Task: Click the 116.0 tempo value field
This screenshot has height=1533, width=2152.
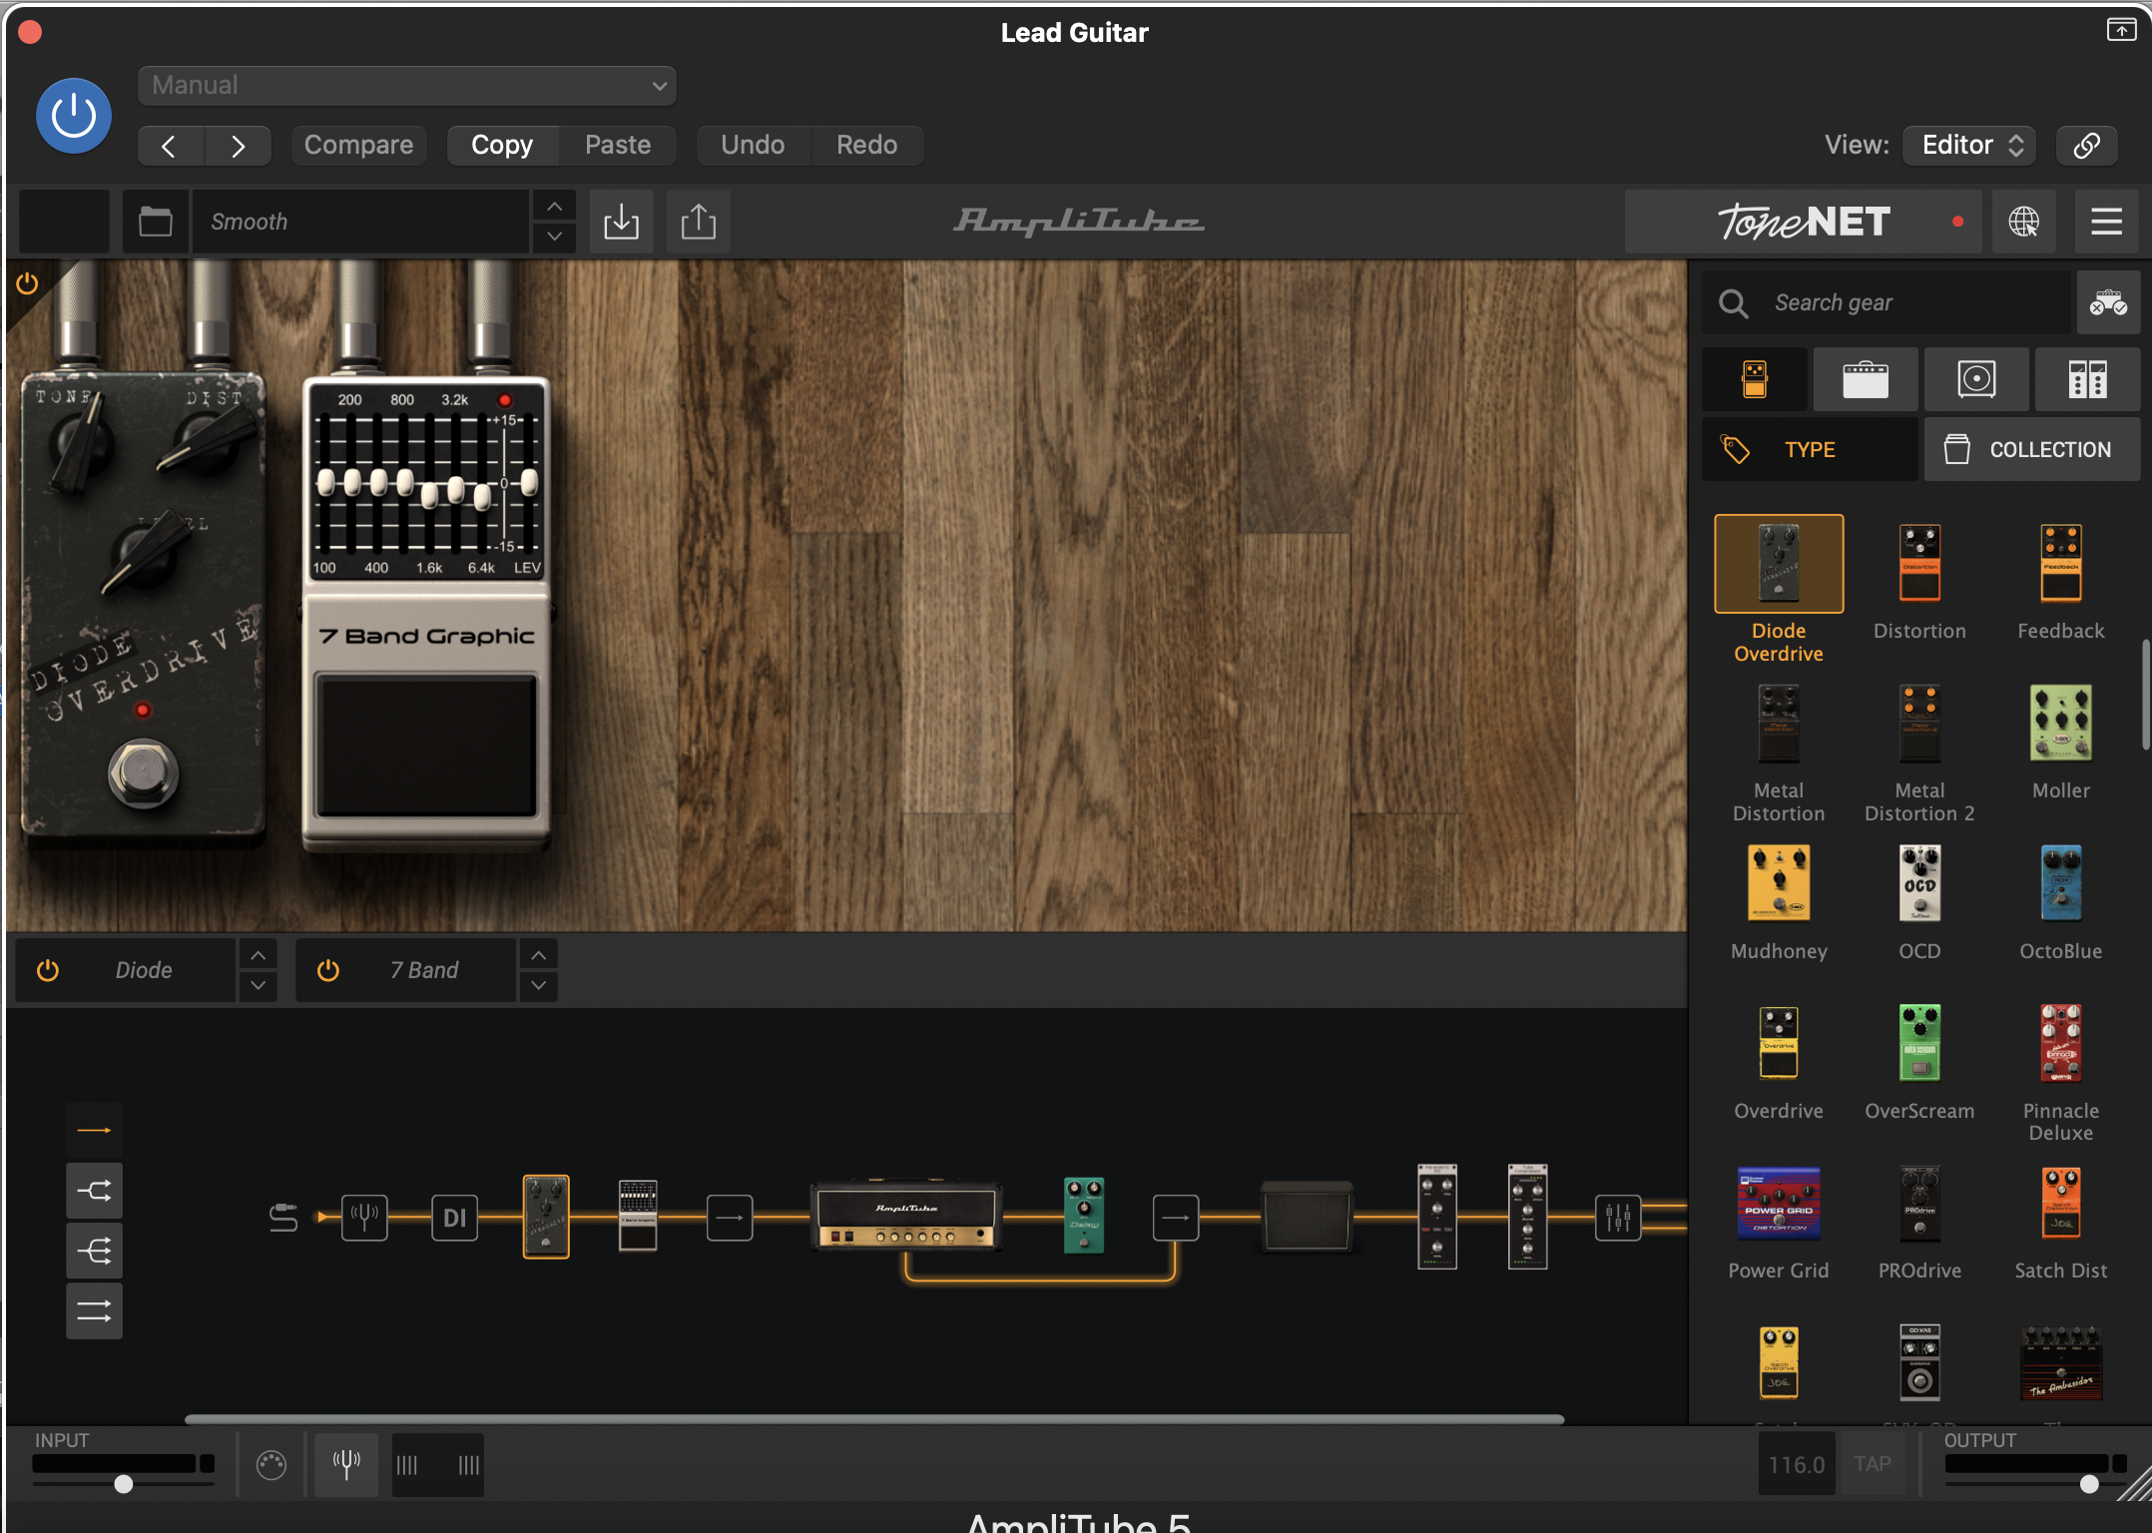Action: coord(1797,1464)
